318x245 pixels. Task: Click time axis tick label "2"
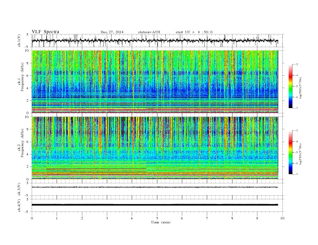[x=82, y=218]
